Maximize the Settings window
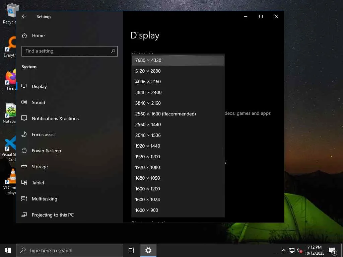Image resolution: width=343 pixels, height=257 pixels. pyautogui.click(x=261, y=16)
